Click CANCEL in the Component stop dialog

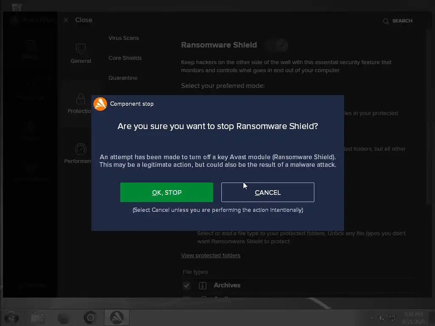pos(268,192)
